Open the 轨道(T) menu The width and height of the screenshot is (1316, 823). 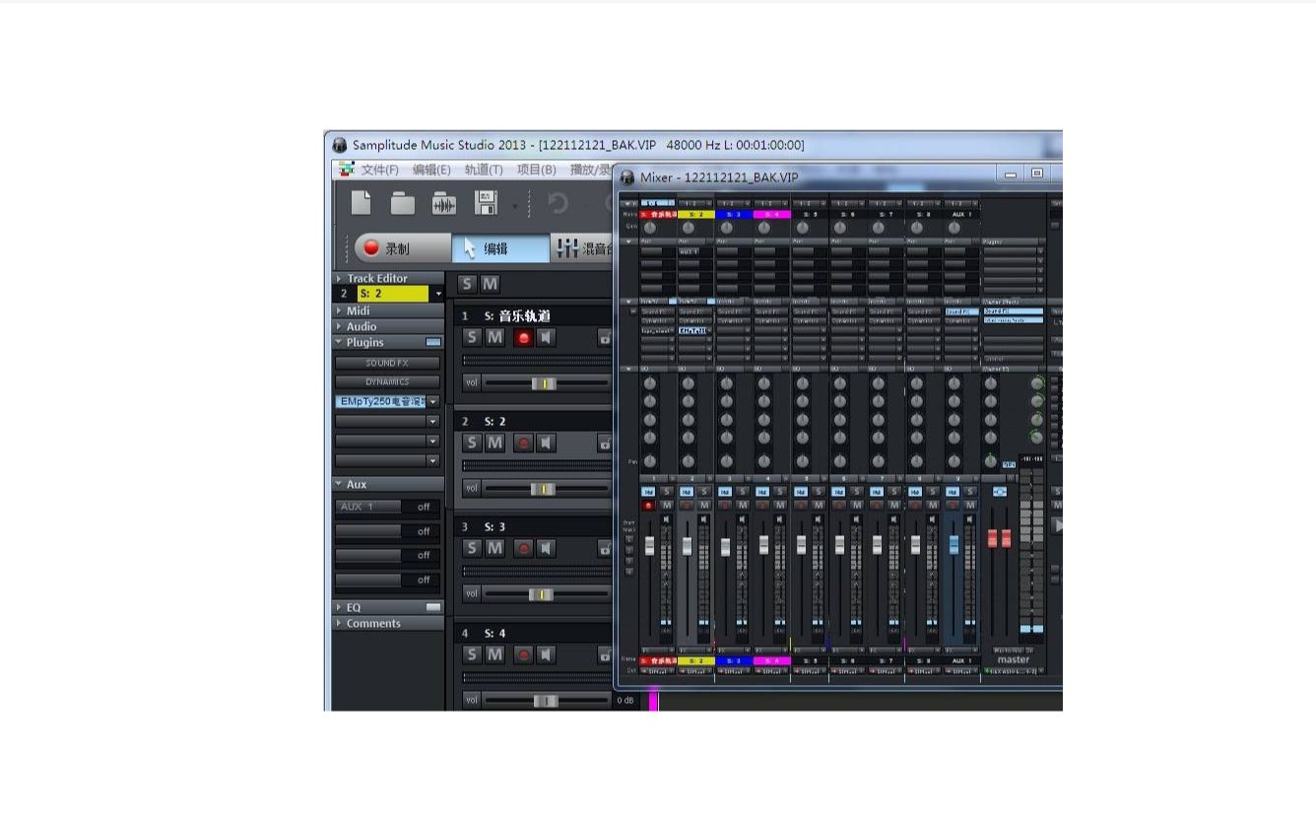coord(484,170)
